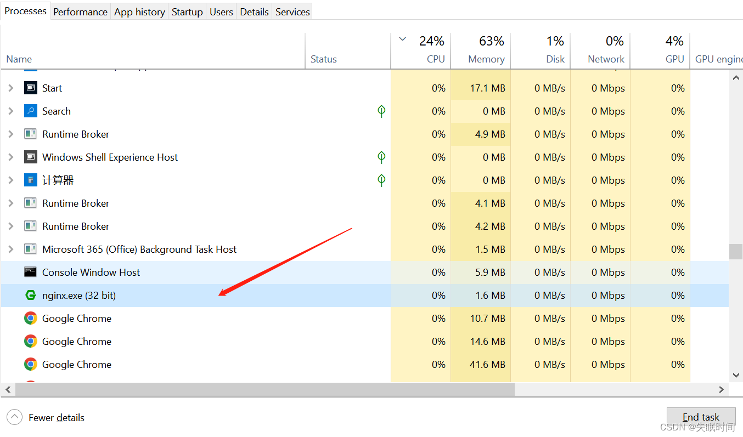
Task: Click Runtime Broker icon in 4.9 MB row
Action: pos(31,134)
